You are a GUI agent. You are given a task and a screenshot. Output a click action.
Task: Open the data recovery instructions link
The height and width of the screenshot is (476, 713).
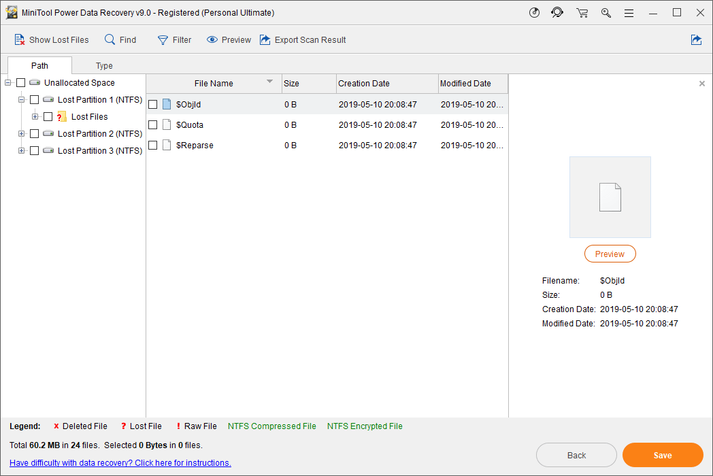120,462
